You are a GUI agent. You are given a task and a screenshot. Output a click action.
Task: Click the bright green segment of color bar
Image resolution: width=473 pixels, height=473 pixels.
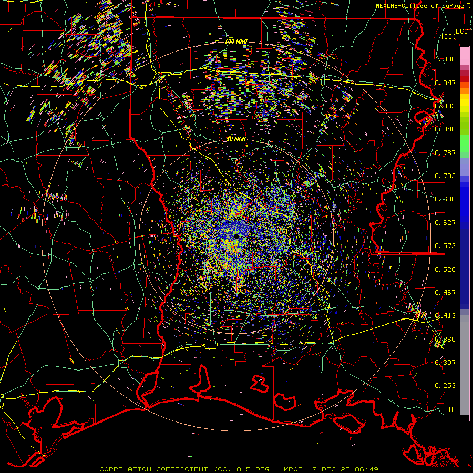tap(464, 143)
